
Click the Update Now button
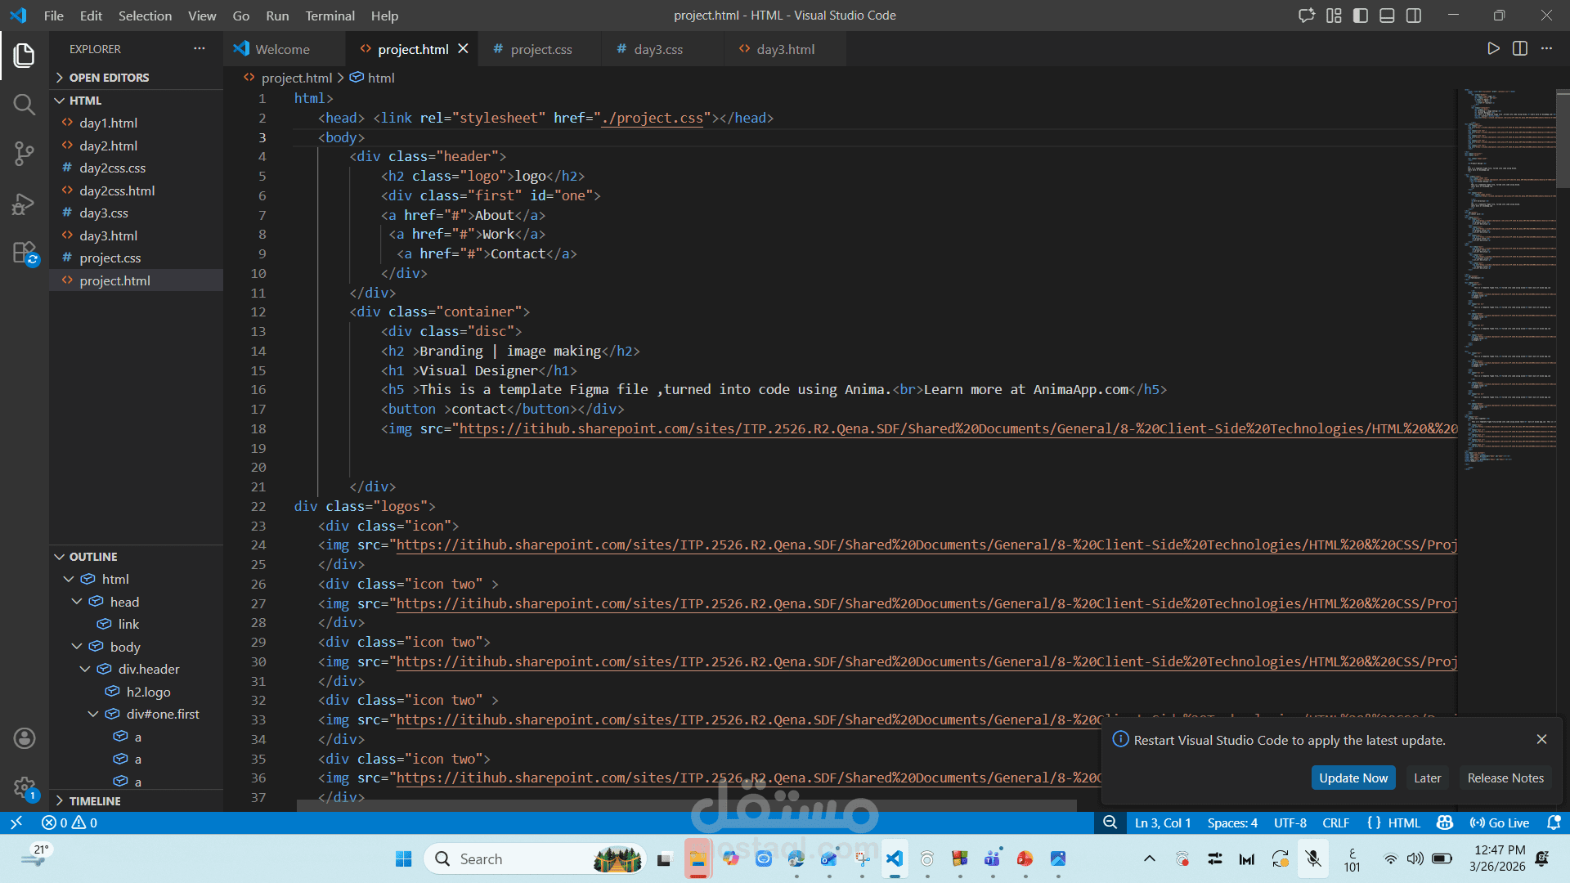[1352, 778]
